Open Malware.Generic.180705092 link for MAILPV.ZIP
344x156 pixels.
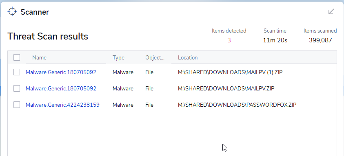coord(61,88)
